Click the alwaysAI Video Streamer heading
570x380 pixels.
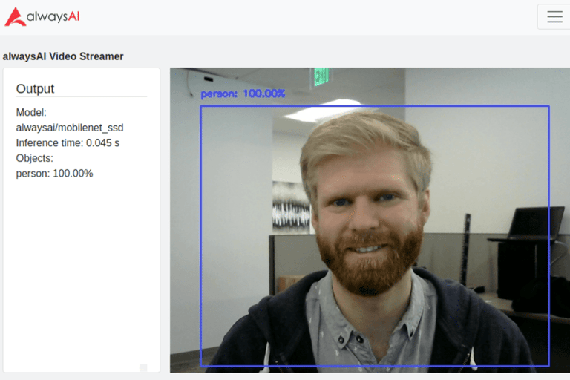(63, 56)
